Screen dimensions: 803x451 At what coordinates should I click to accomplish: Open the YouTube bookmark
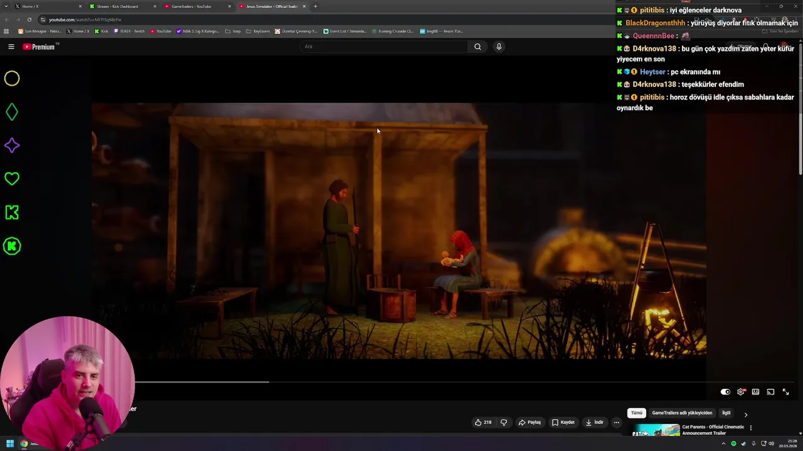[161, 31]
